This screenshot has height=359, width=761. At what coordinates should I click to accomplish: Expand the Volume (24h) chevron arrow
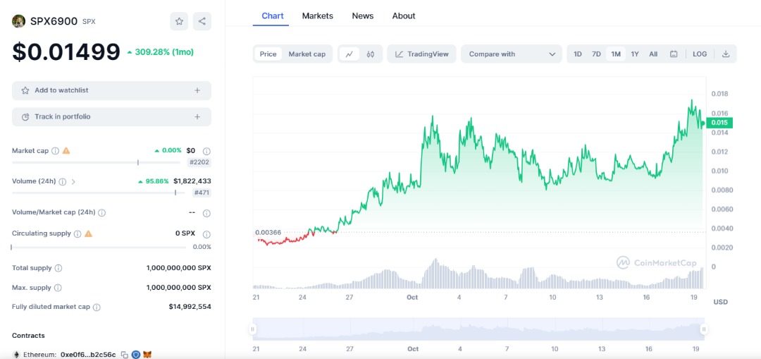pyautogui.click(x=73, y=182)
